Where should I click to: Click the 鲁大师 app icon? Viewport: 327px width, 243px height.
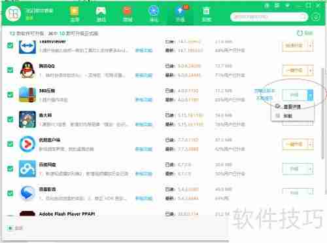click(x=27, y=119)
